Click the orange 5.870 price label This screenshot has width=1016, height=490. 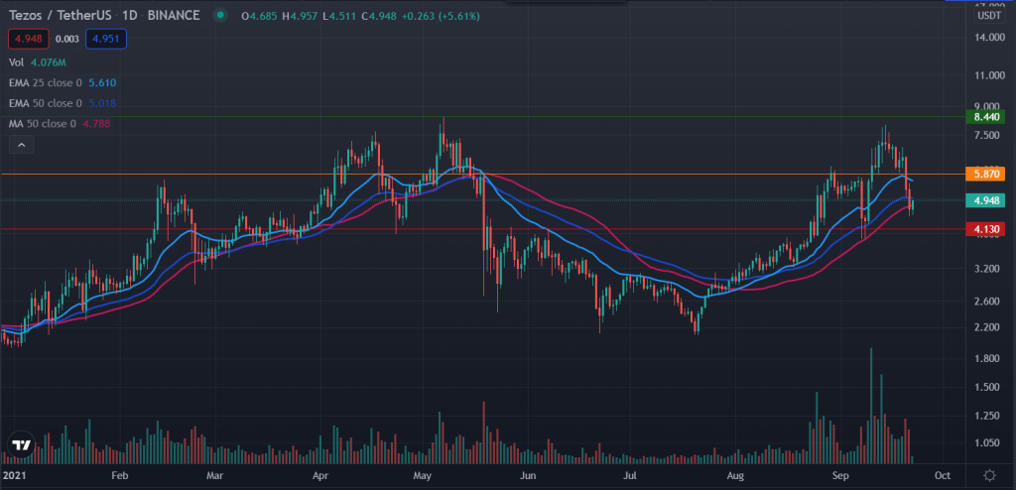(x=985, y=174)
